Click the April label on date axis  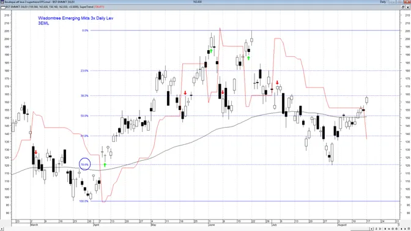97,225
